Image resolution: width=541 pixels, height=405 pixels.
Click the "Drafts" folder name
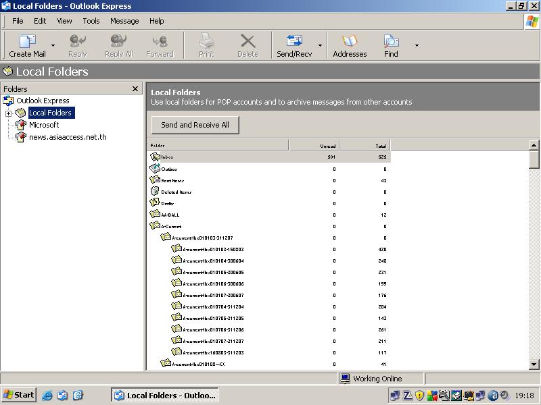[x=167, y=203]
